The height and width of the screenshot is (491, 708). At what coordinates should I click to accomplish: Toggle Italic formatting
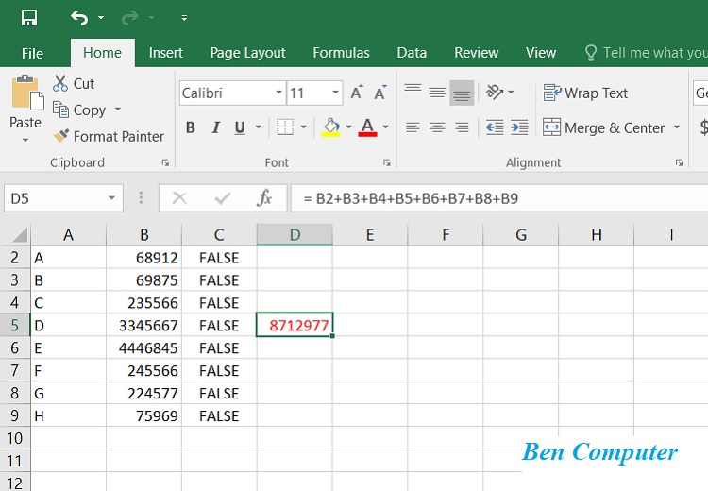(216, 127)
